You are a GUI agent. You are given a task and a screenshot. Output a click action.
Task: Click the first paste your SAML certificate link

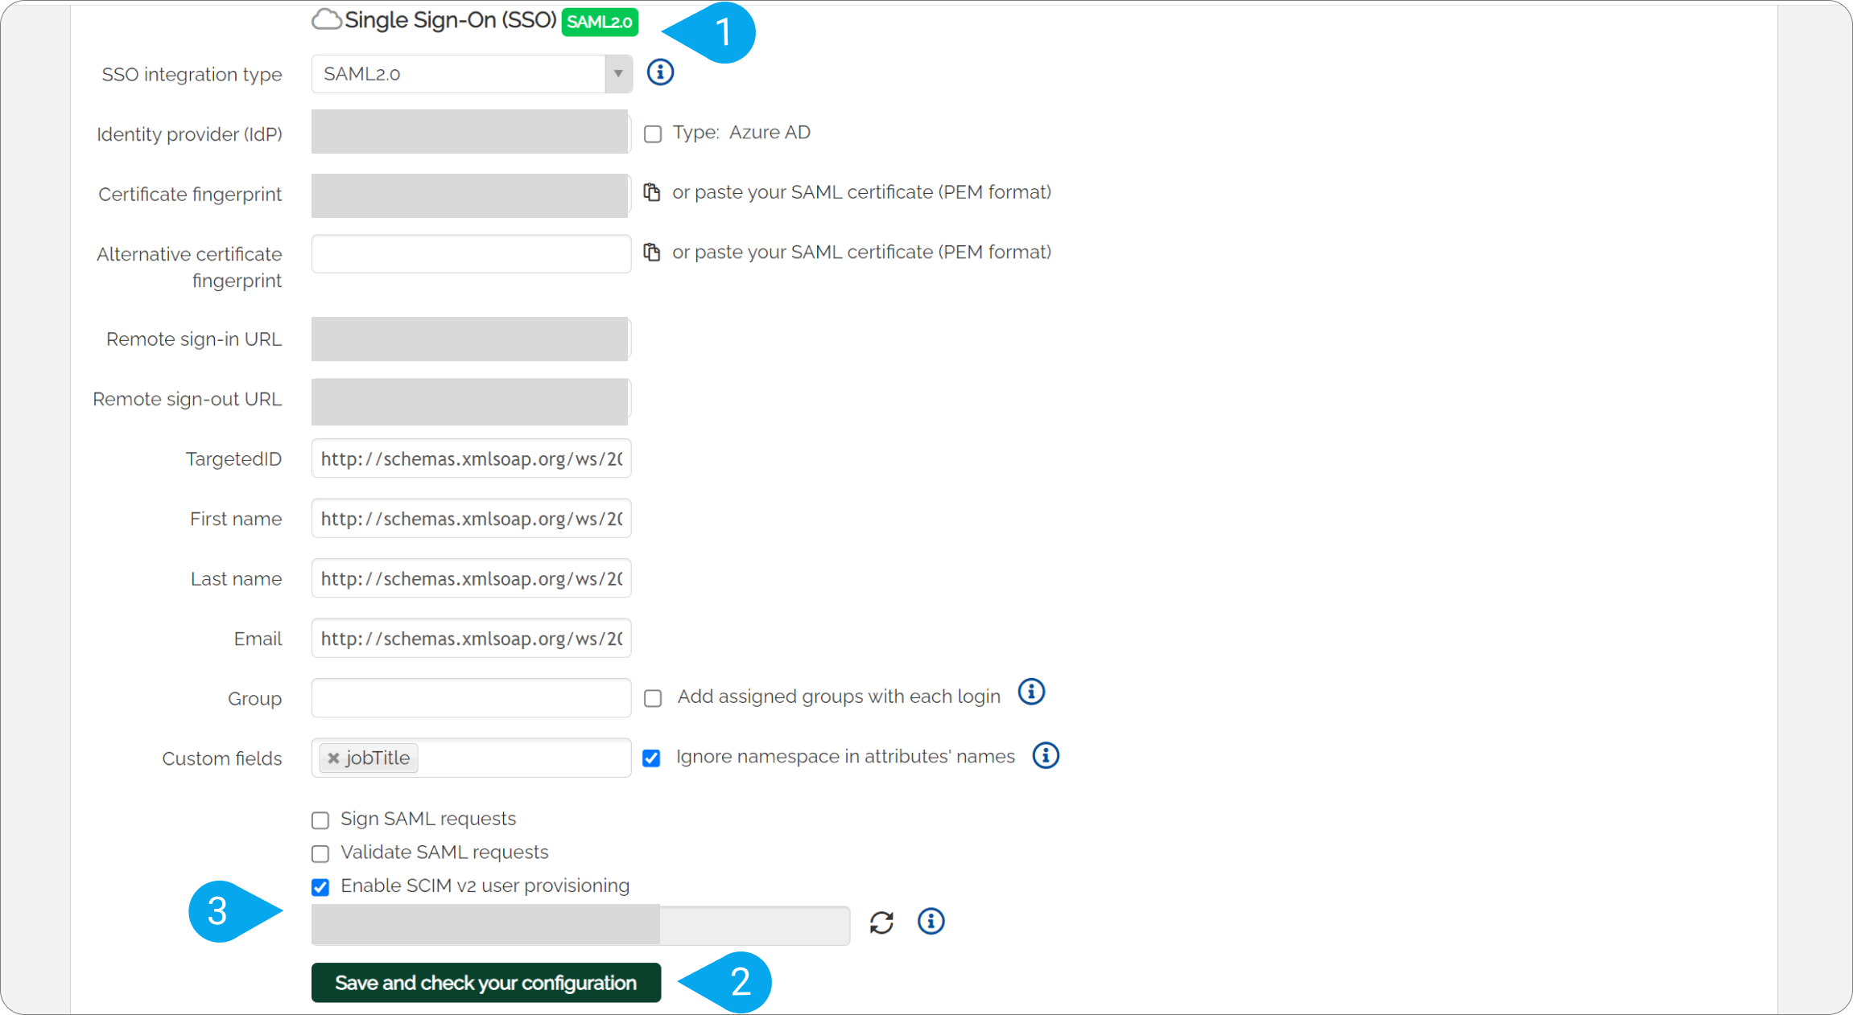[x=862, y=192]
